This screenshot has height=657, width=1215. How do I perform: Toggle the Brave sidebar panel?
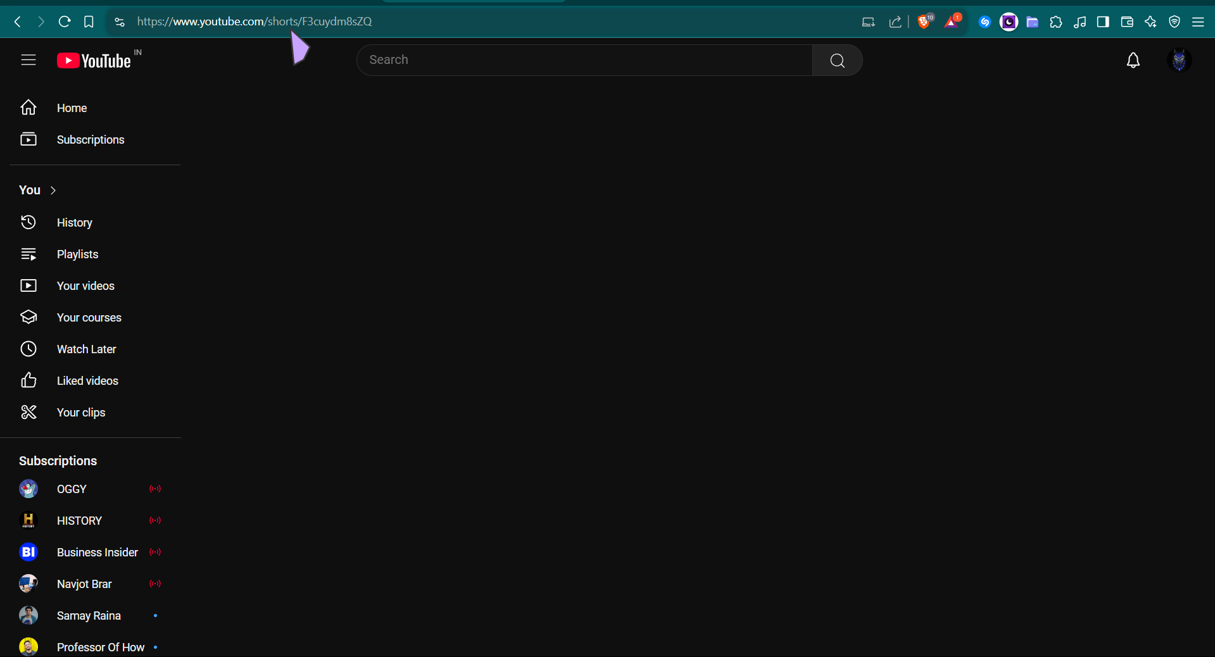pos(1103,21)
